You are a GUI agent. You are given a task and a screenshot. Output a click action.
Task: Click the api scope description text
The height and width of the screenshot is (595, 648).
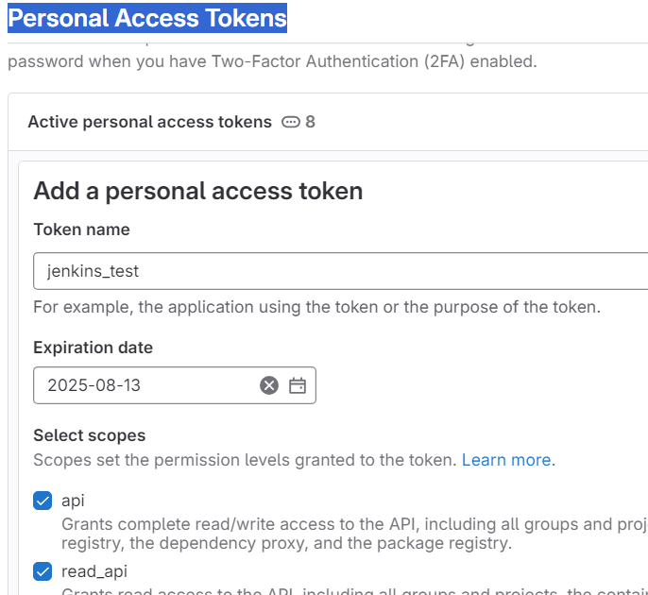(354, 534)
